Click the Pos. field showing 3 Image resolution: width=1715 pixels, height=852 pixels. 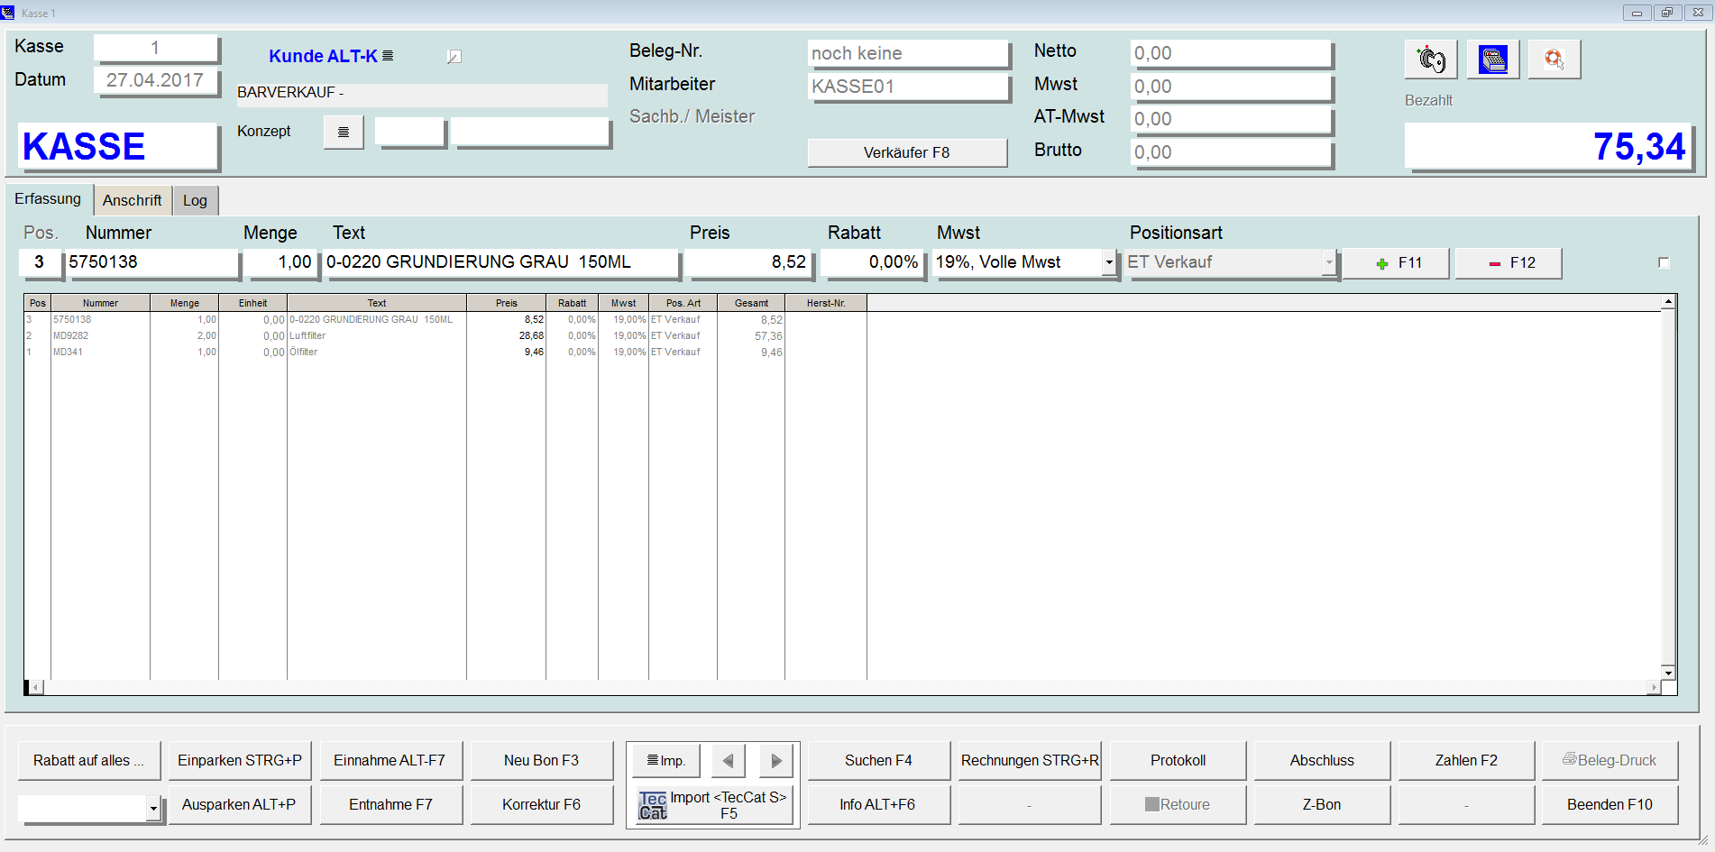[39, 262]
